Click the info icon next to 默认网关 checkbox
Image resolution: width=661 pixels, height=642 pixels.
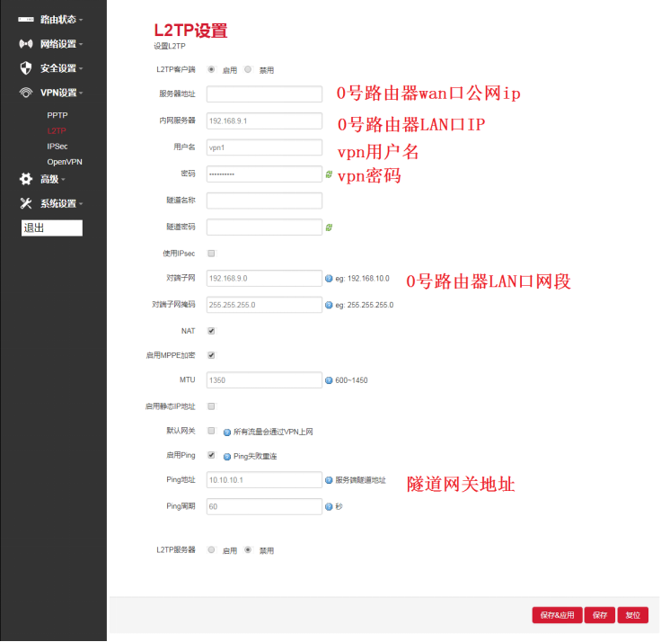click(227, 432)
